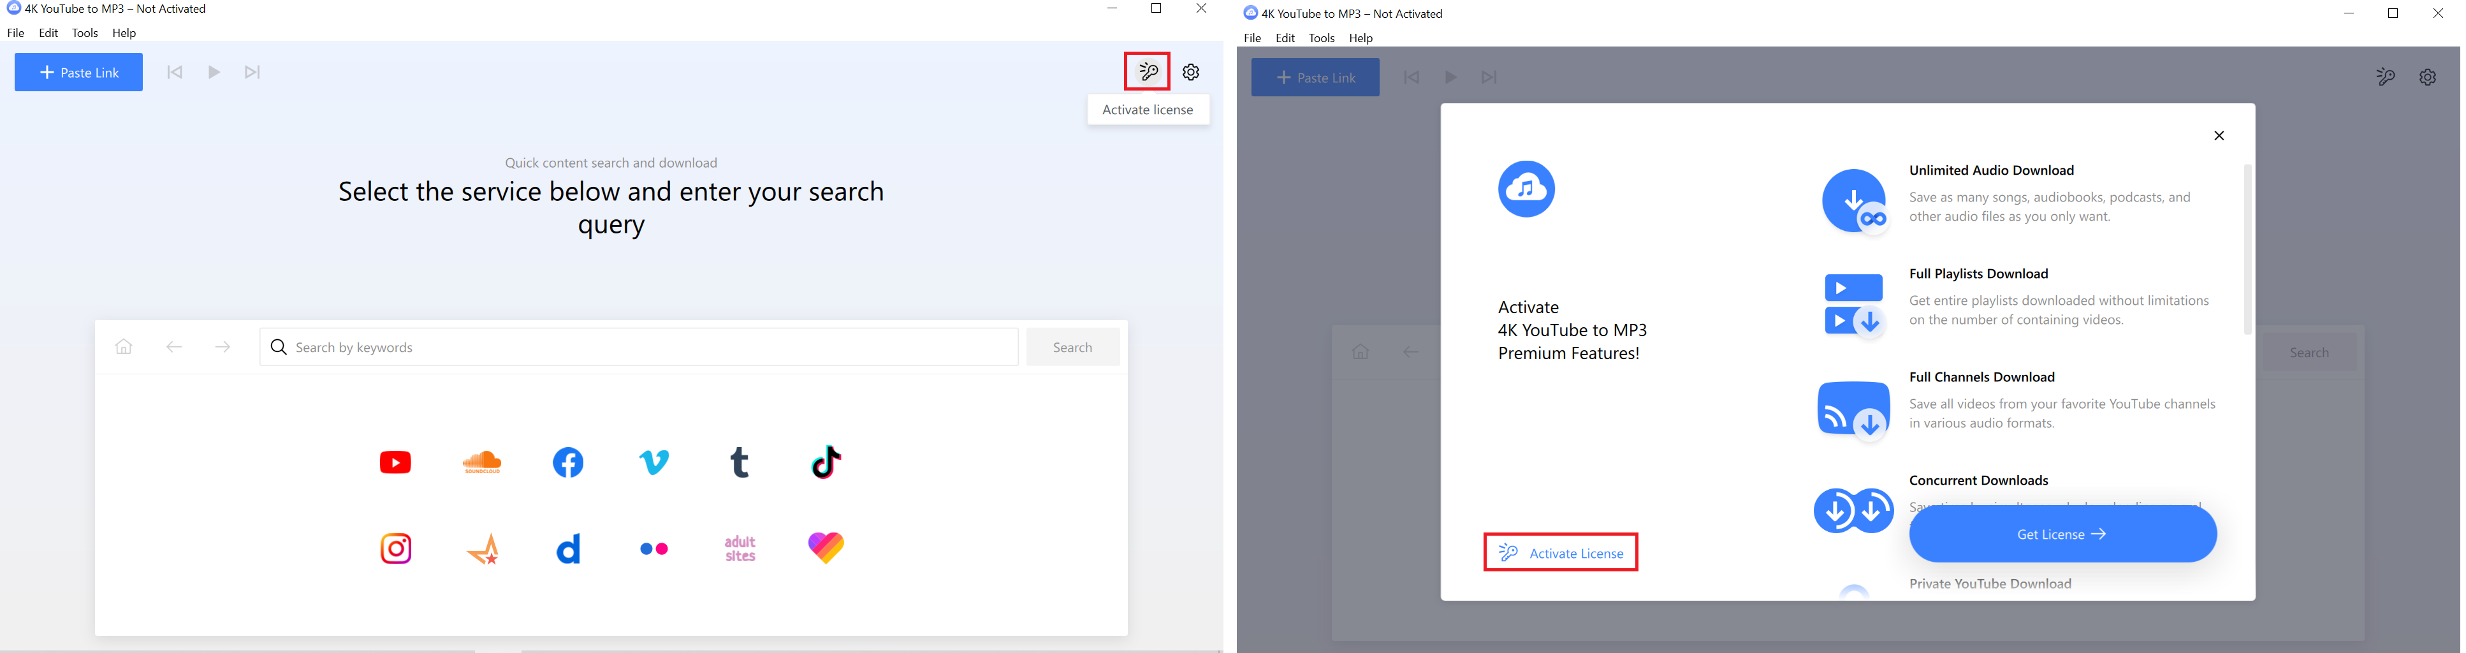The image size is (2466, 653).
Task: Select the SoundCloud service icon
Action: click(x=481, y=462)
